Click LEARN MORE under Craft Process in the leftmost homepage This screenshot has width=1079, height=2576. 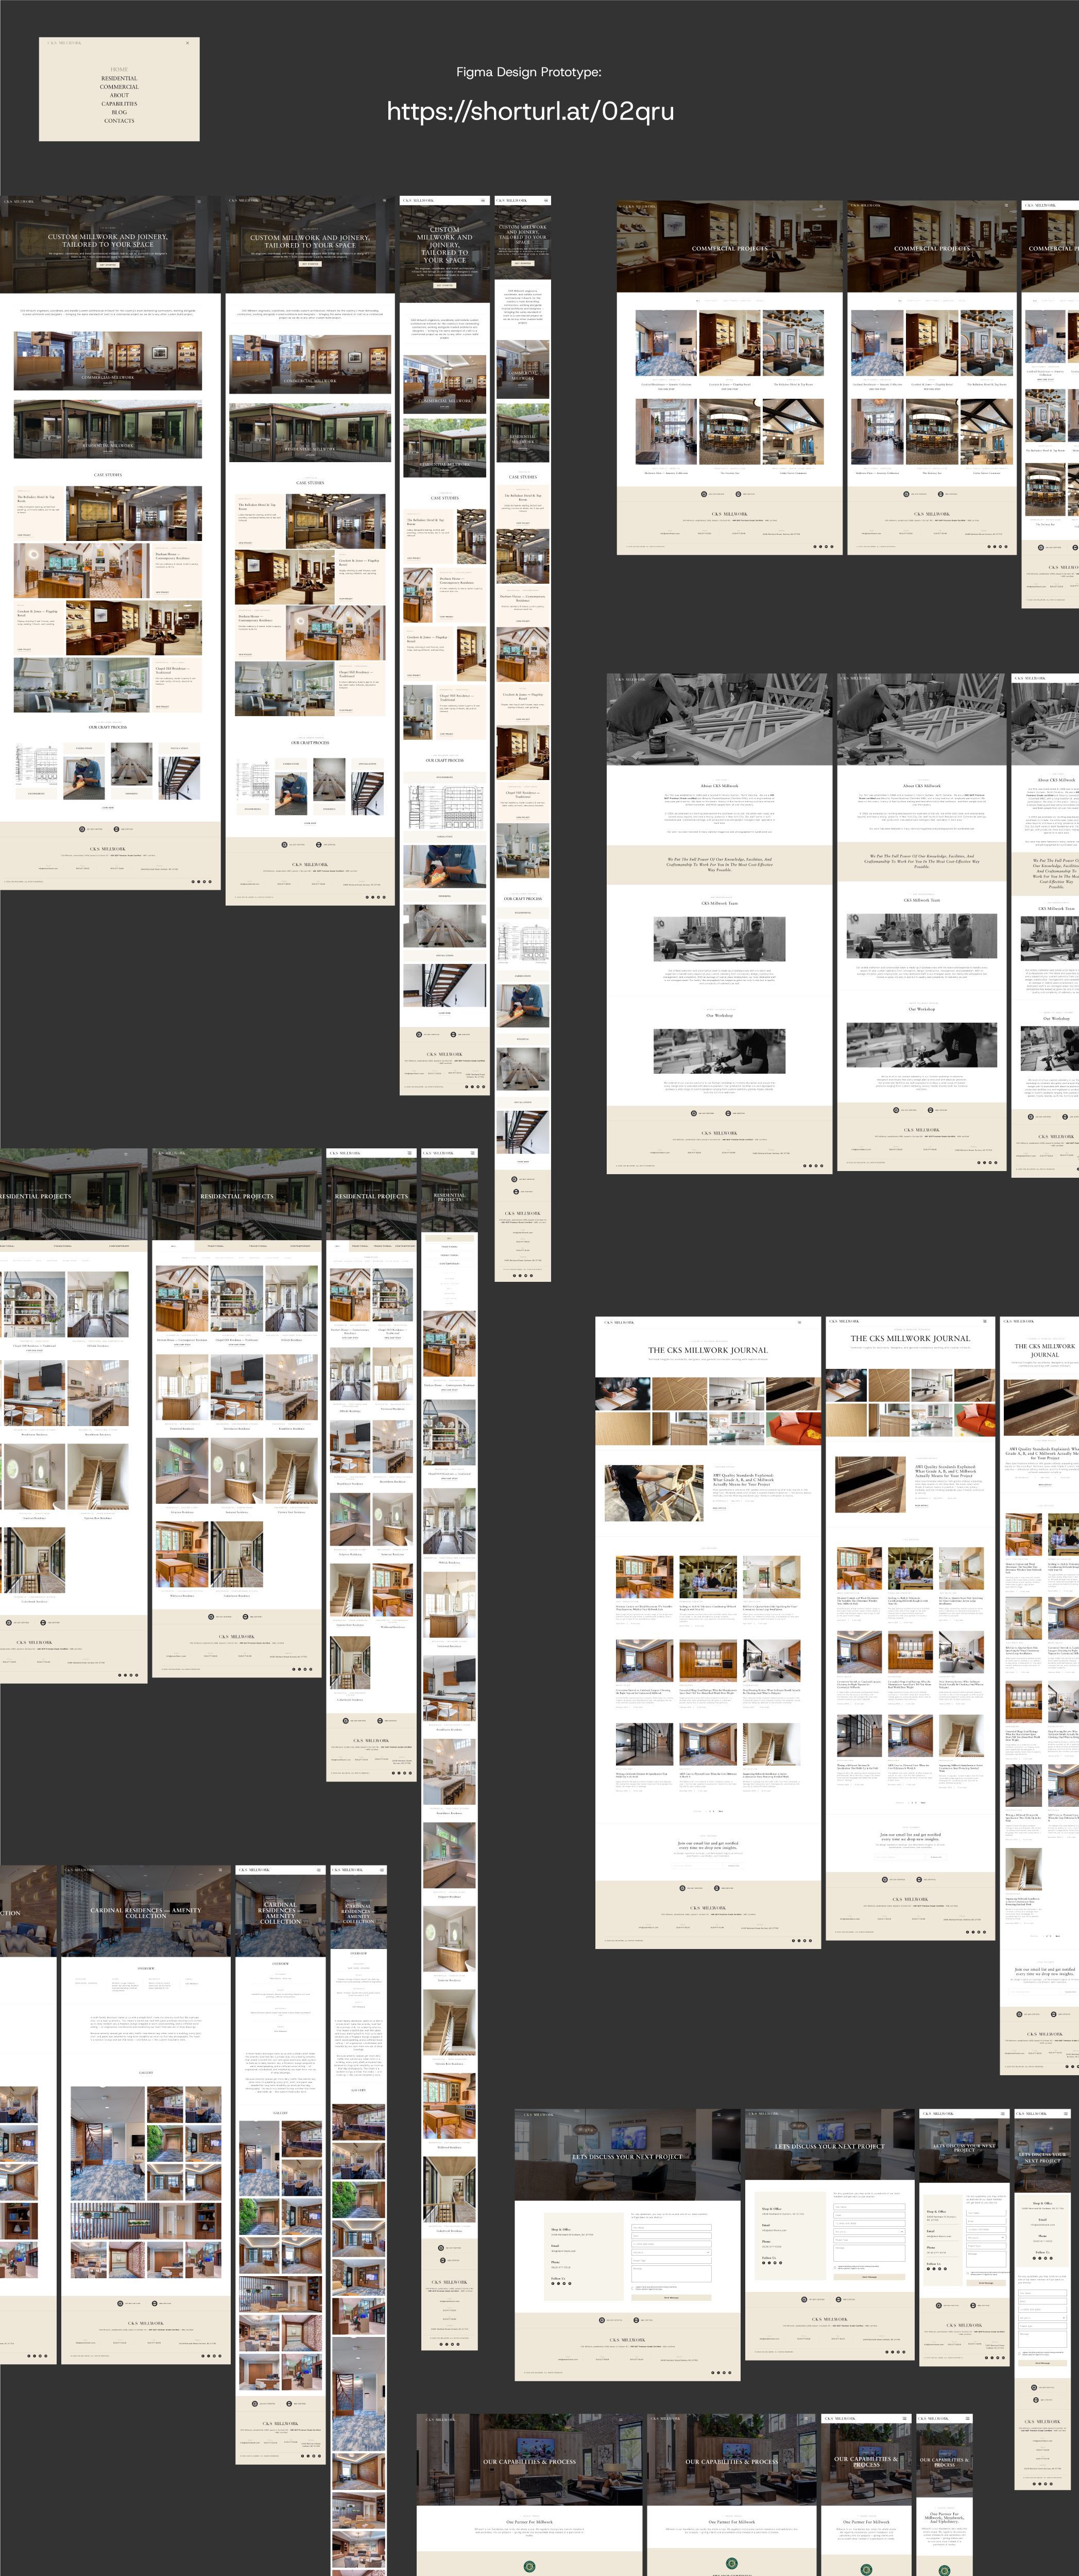click(x=108, y=808)
